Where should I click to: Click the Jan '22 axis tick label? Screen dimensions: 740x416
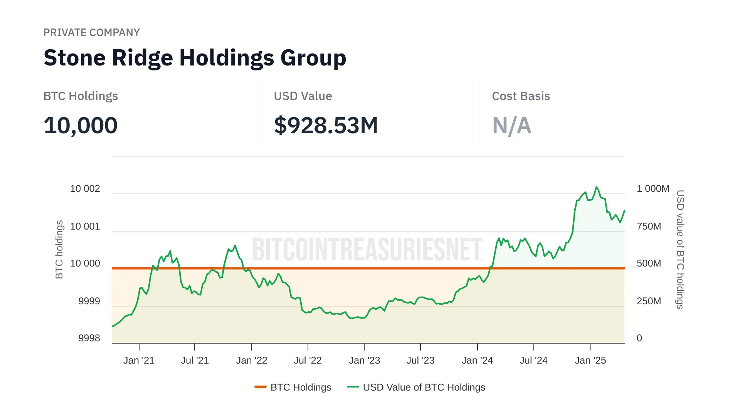coord(252,360)
